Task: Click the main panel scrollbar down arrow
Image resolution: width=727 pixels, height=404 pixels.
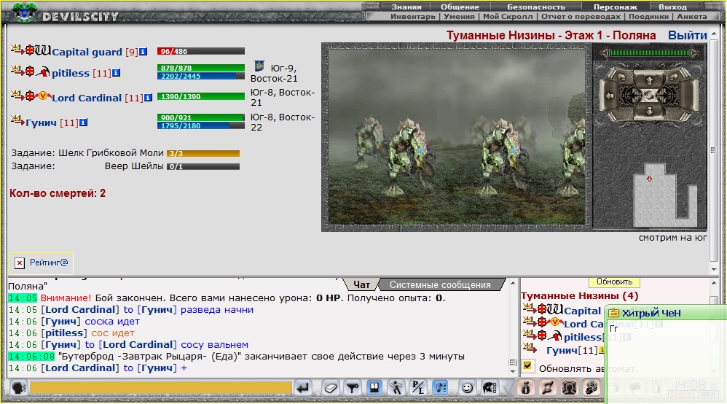Action: pyautogui.click(x=714, y=269)
